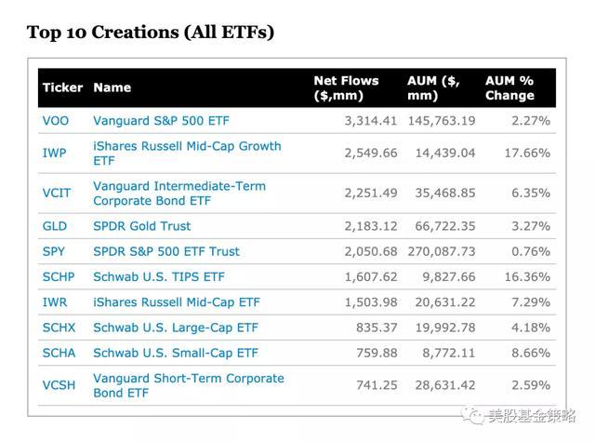Image resolution: width=595 pixels, height=442 pixels.
Task: Open Vanguard S&P 500 ETF name link
Action: (x=161, y=121)
